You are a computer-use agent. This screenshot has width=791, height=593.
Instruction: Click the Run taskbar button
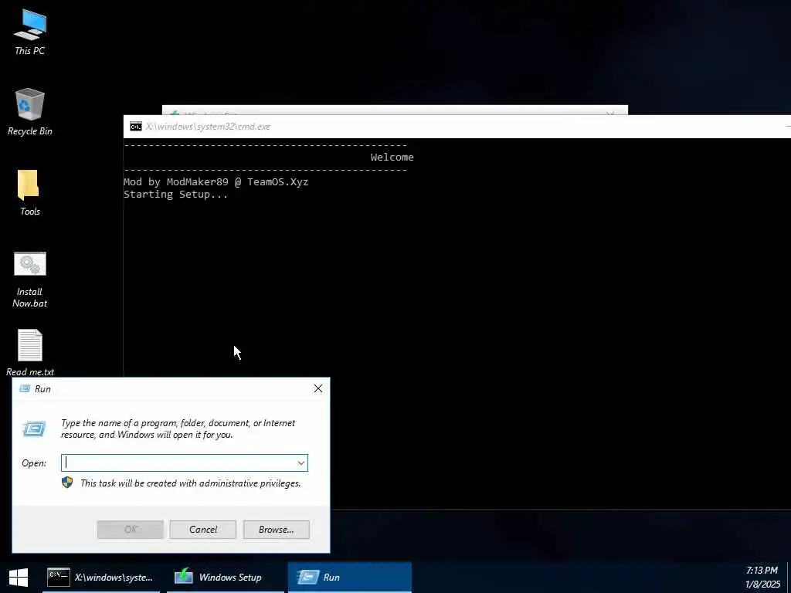click(350, 578)
